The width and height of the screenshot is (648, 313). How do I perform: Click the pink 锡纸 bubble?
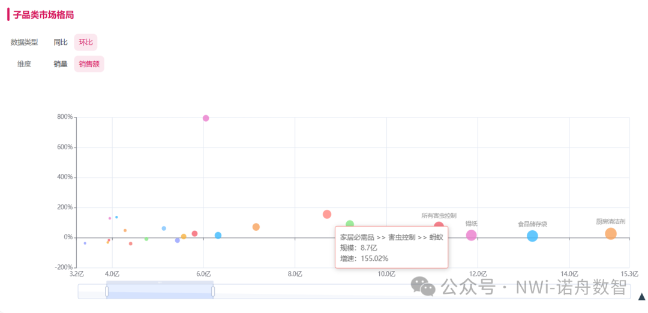click(x=472, y=236)
